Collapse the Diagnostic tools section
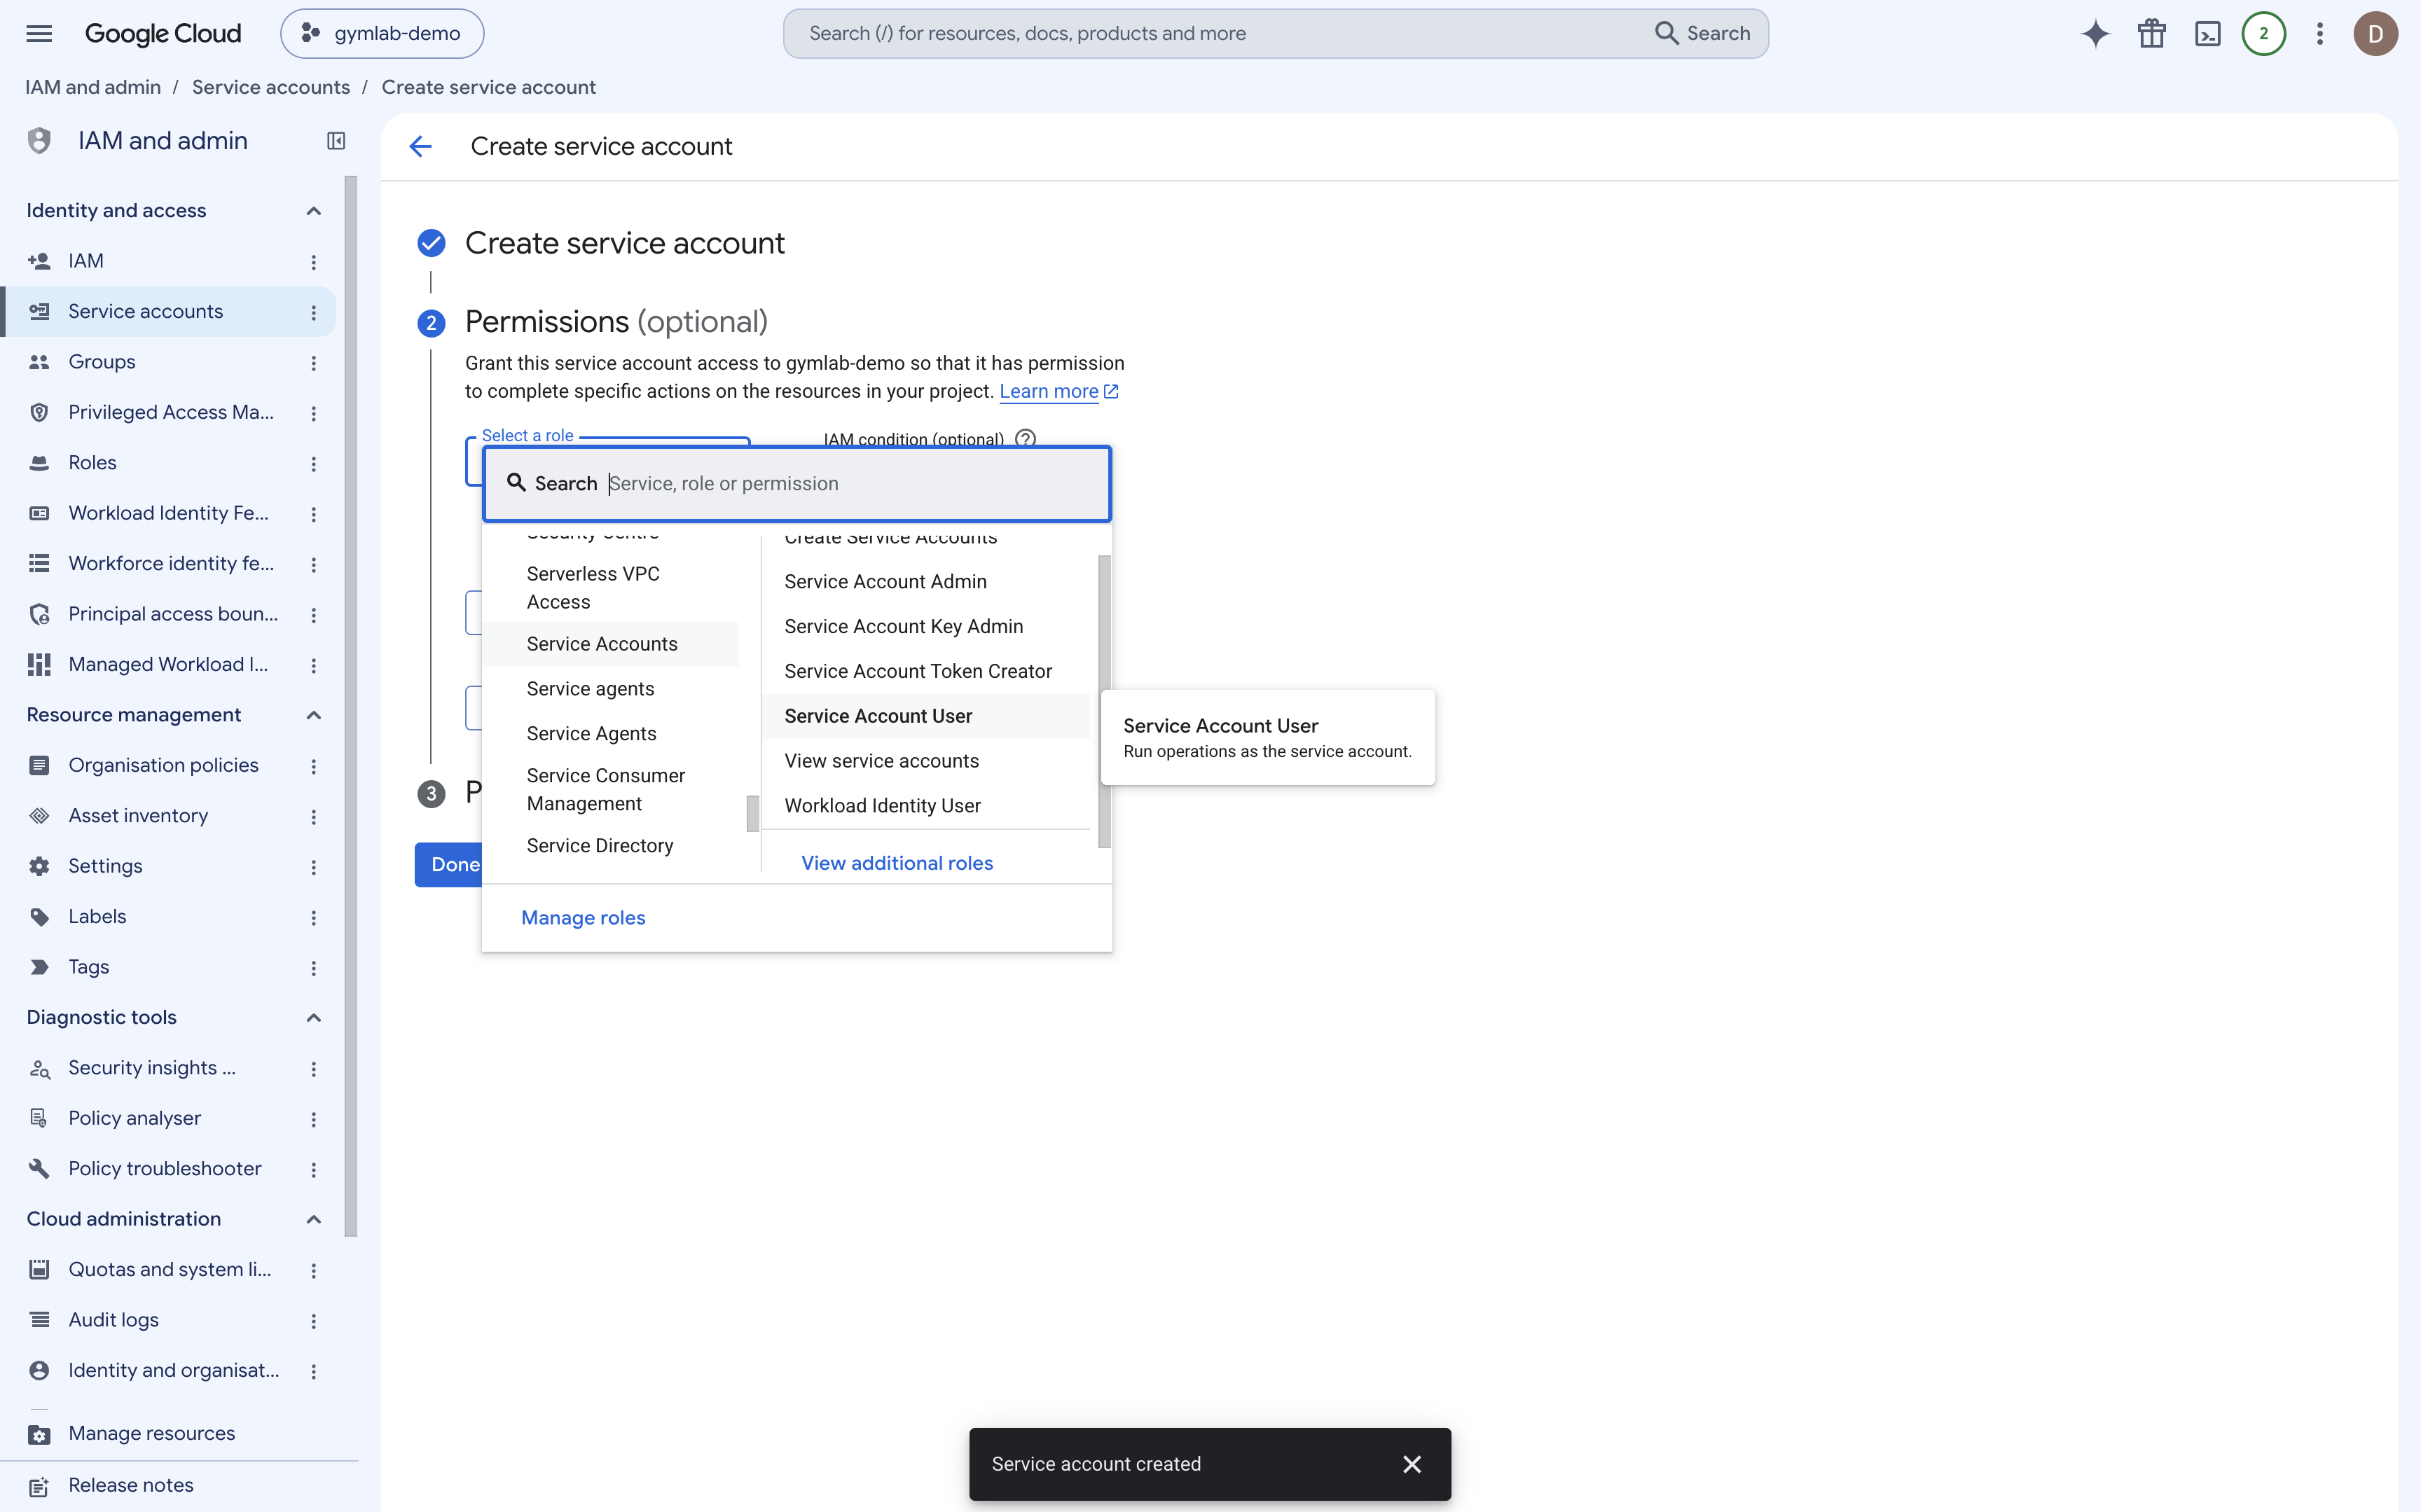 pos(313,1017)
